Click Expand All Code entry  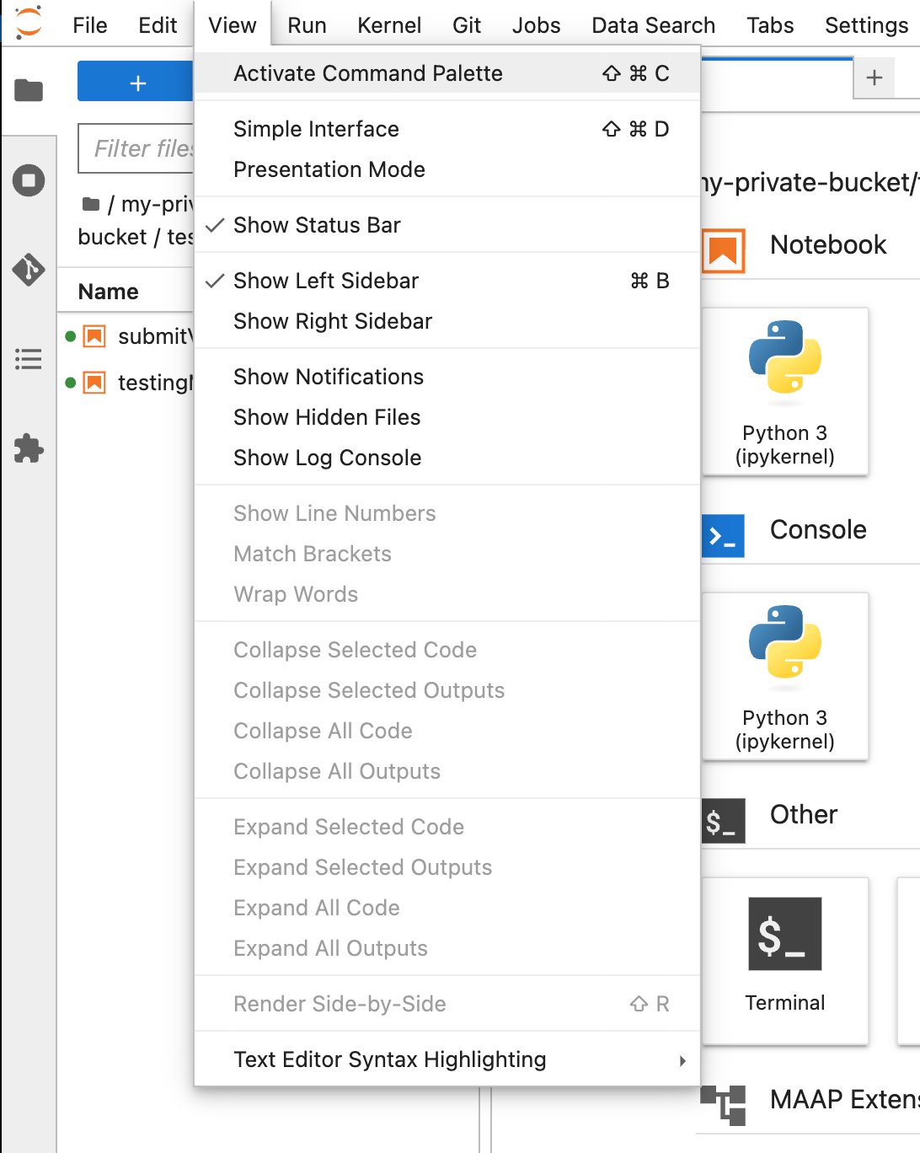point(447,908)
